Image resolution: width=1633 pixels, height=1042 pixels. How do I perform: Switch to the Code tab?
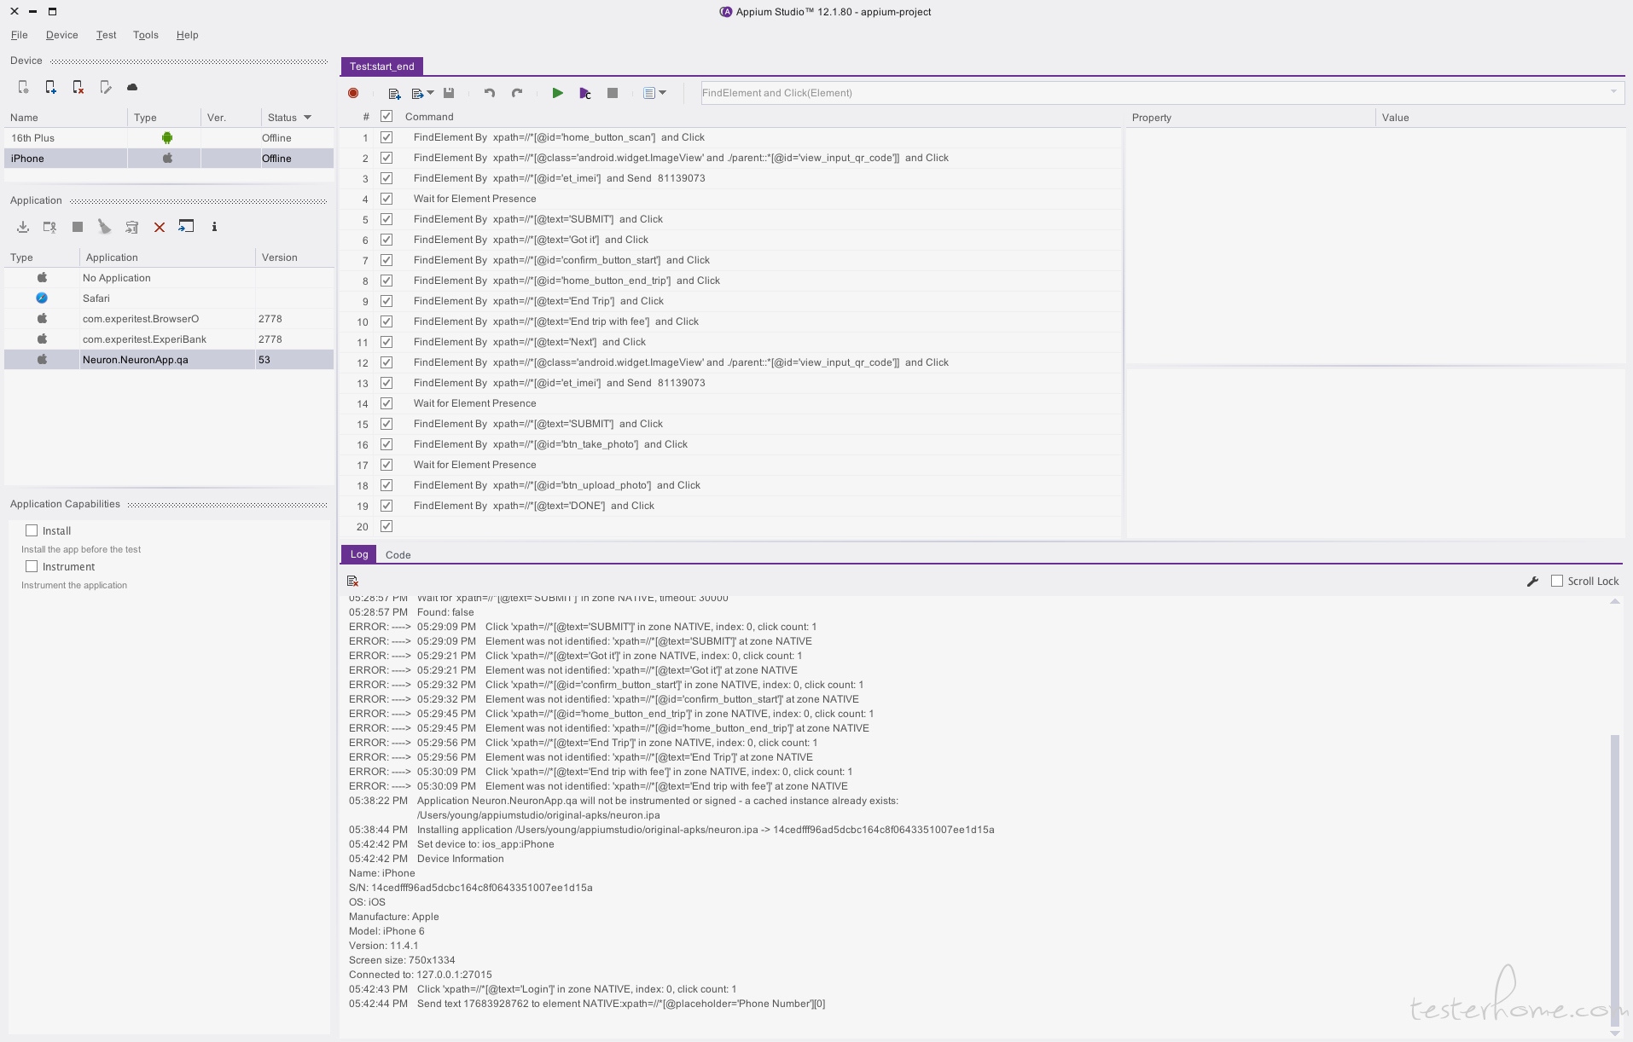point(398,555)
